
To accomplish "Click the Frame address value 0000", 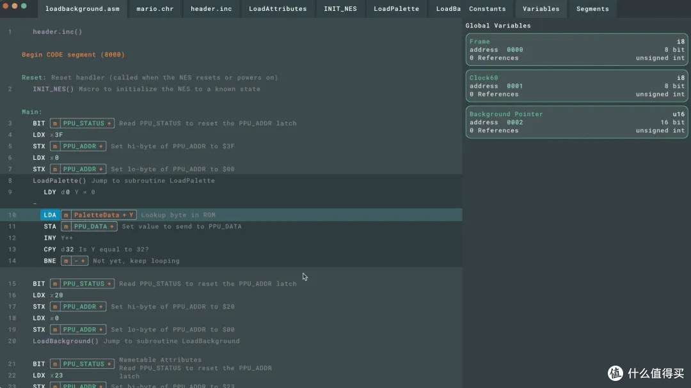I will point(514,50).
